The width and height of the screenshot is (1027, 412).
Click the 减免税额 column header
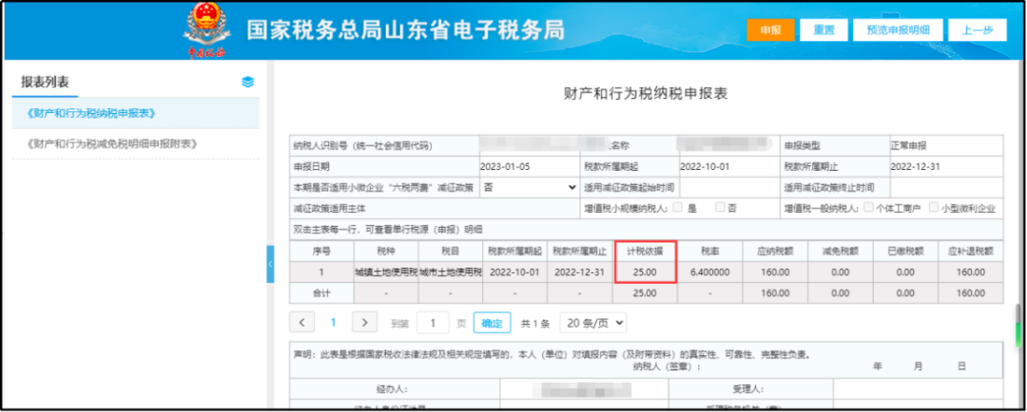[x=840, y=252]
